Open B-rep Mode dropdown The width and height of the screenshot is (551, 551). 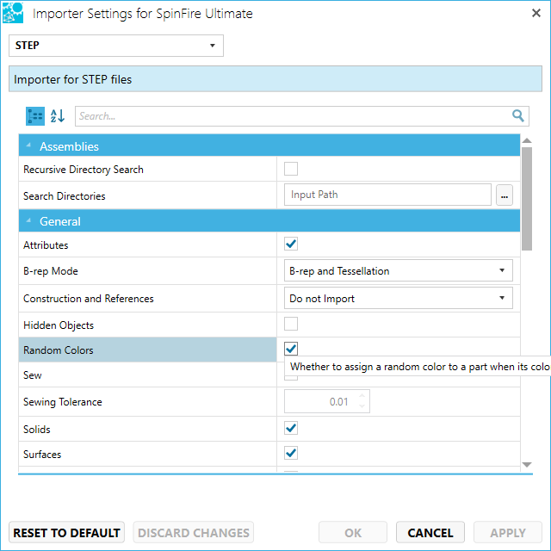coord(398,270)
